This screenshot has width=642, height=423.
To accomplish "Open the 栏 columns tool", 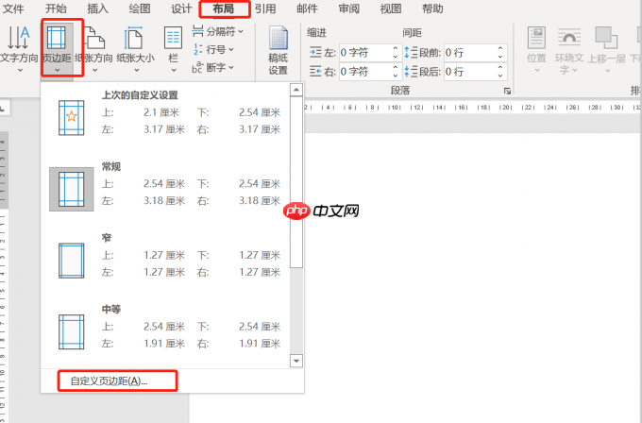I will coord(173,48).
